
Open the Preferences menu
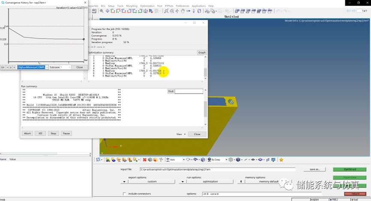point(182,6)
